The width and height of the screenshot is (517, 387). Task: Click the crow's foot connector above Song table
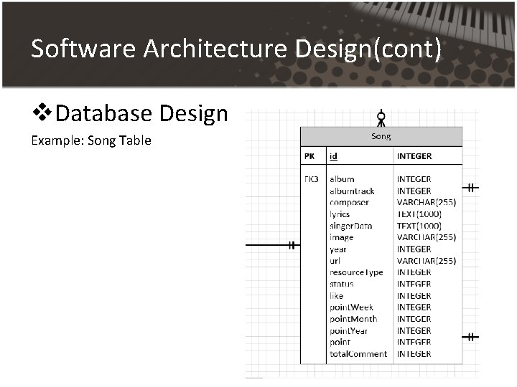pyautogui.click(x=381, y=118)
